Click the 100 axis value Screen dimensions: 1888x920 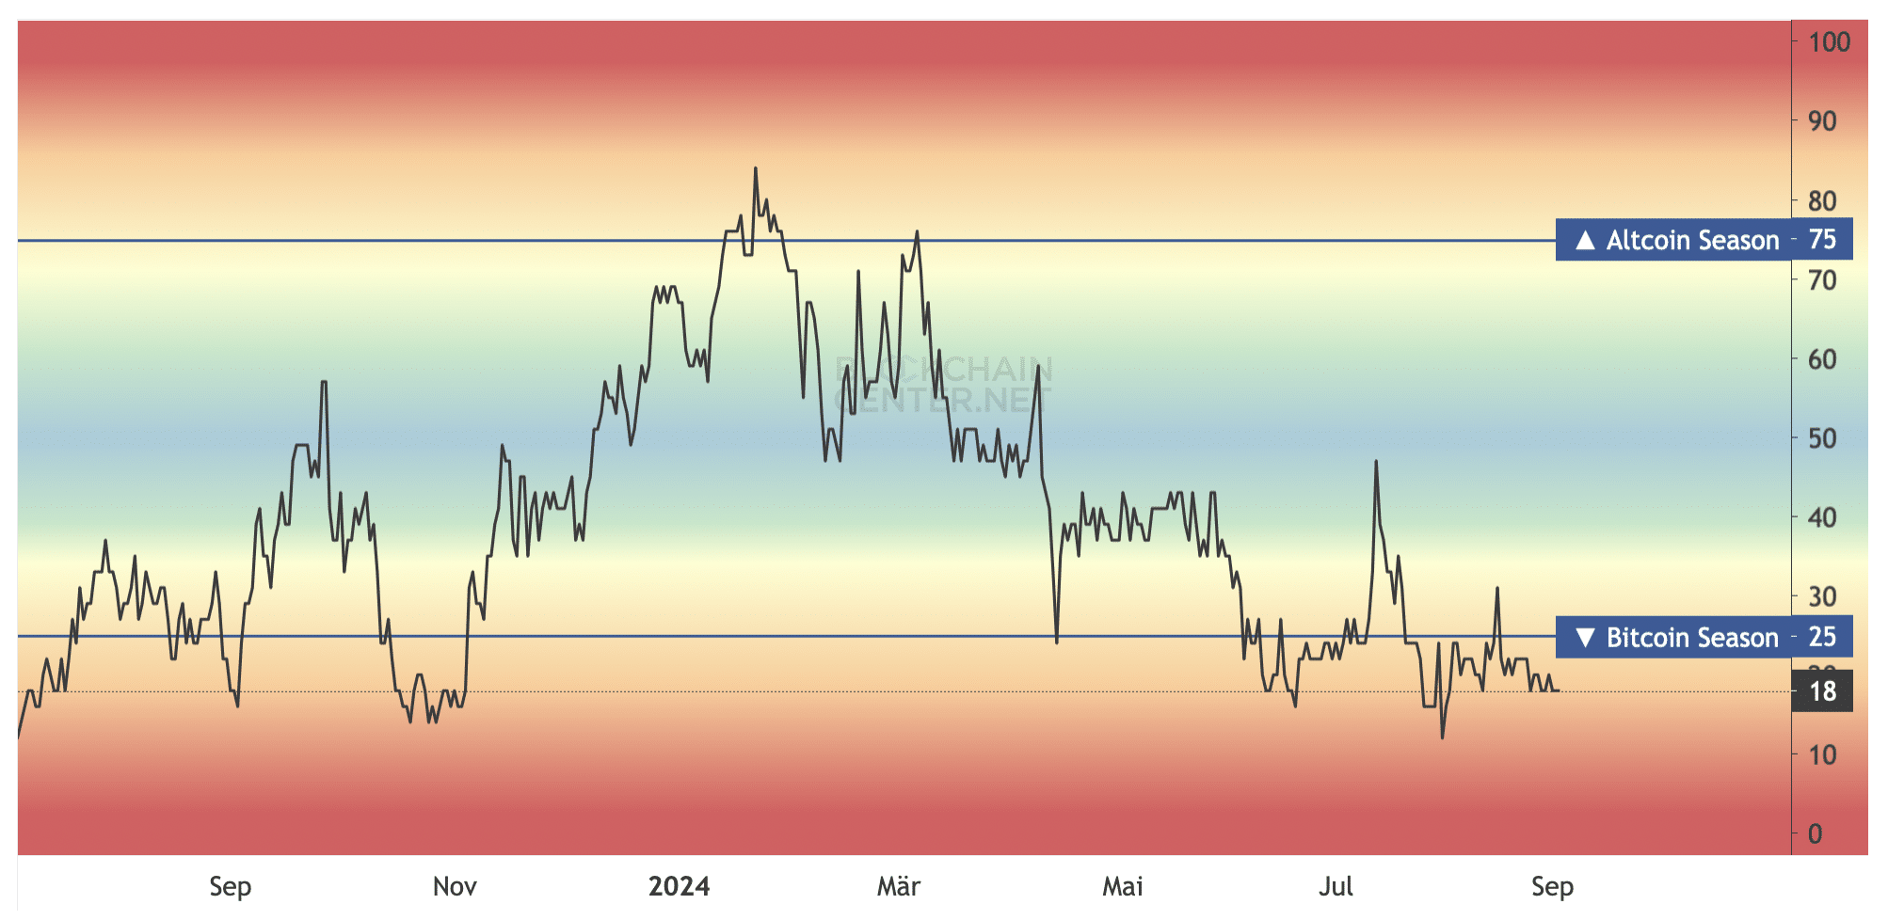click(1829, 41)
